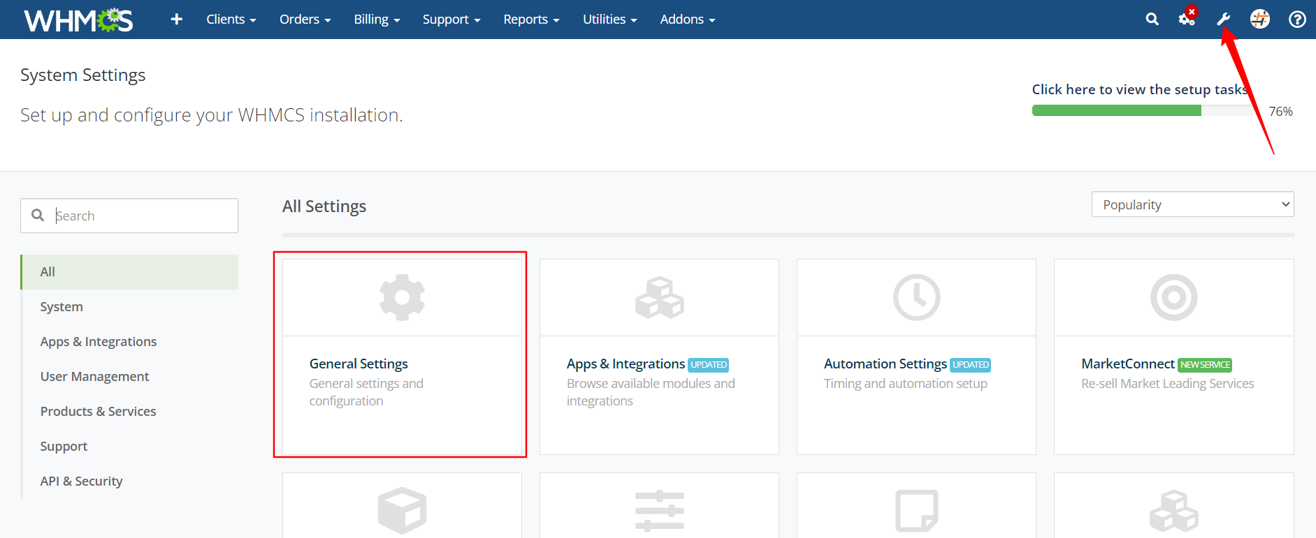Expand the Clients menu
This screenshot has width=1316, height=538.
click(x=231, y=20)
